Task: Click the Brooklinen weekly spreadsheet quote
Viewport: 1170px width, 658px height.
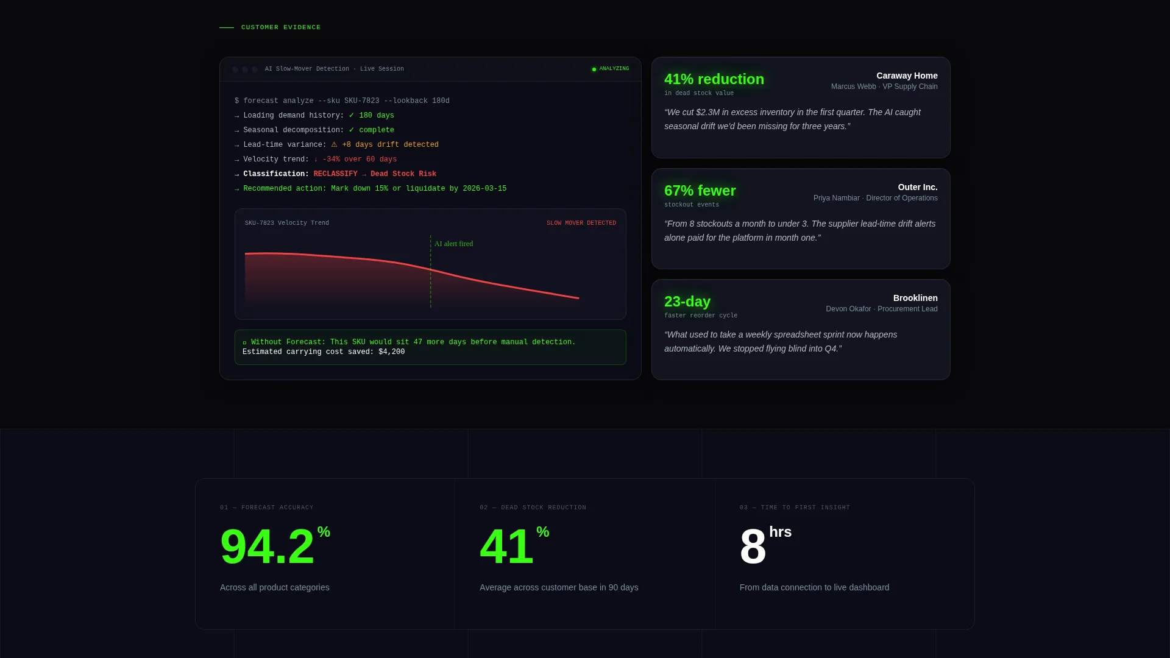Action: point(781,342)
